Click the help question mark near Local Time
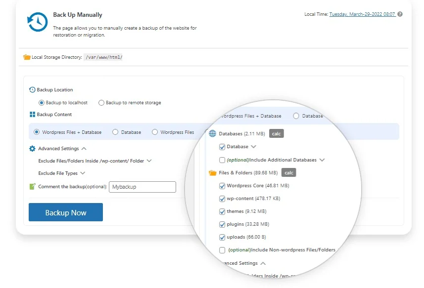 pos(400,14)
